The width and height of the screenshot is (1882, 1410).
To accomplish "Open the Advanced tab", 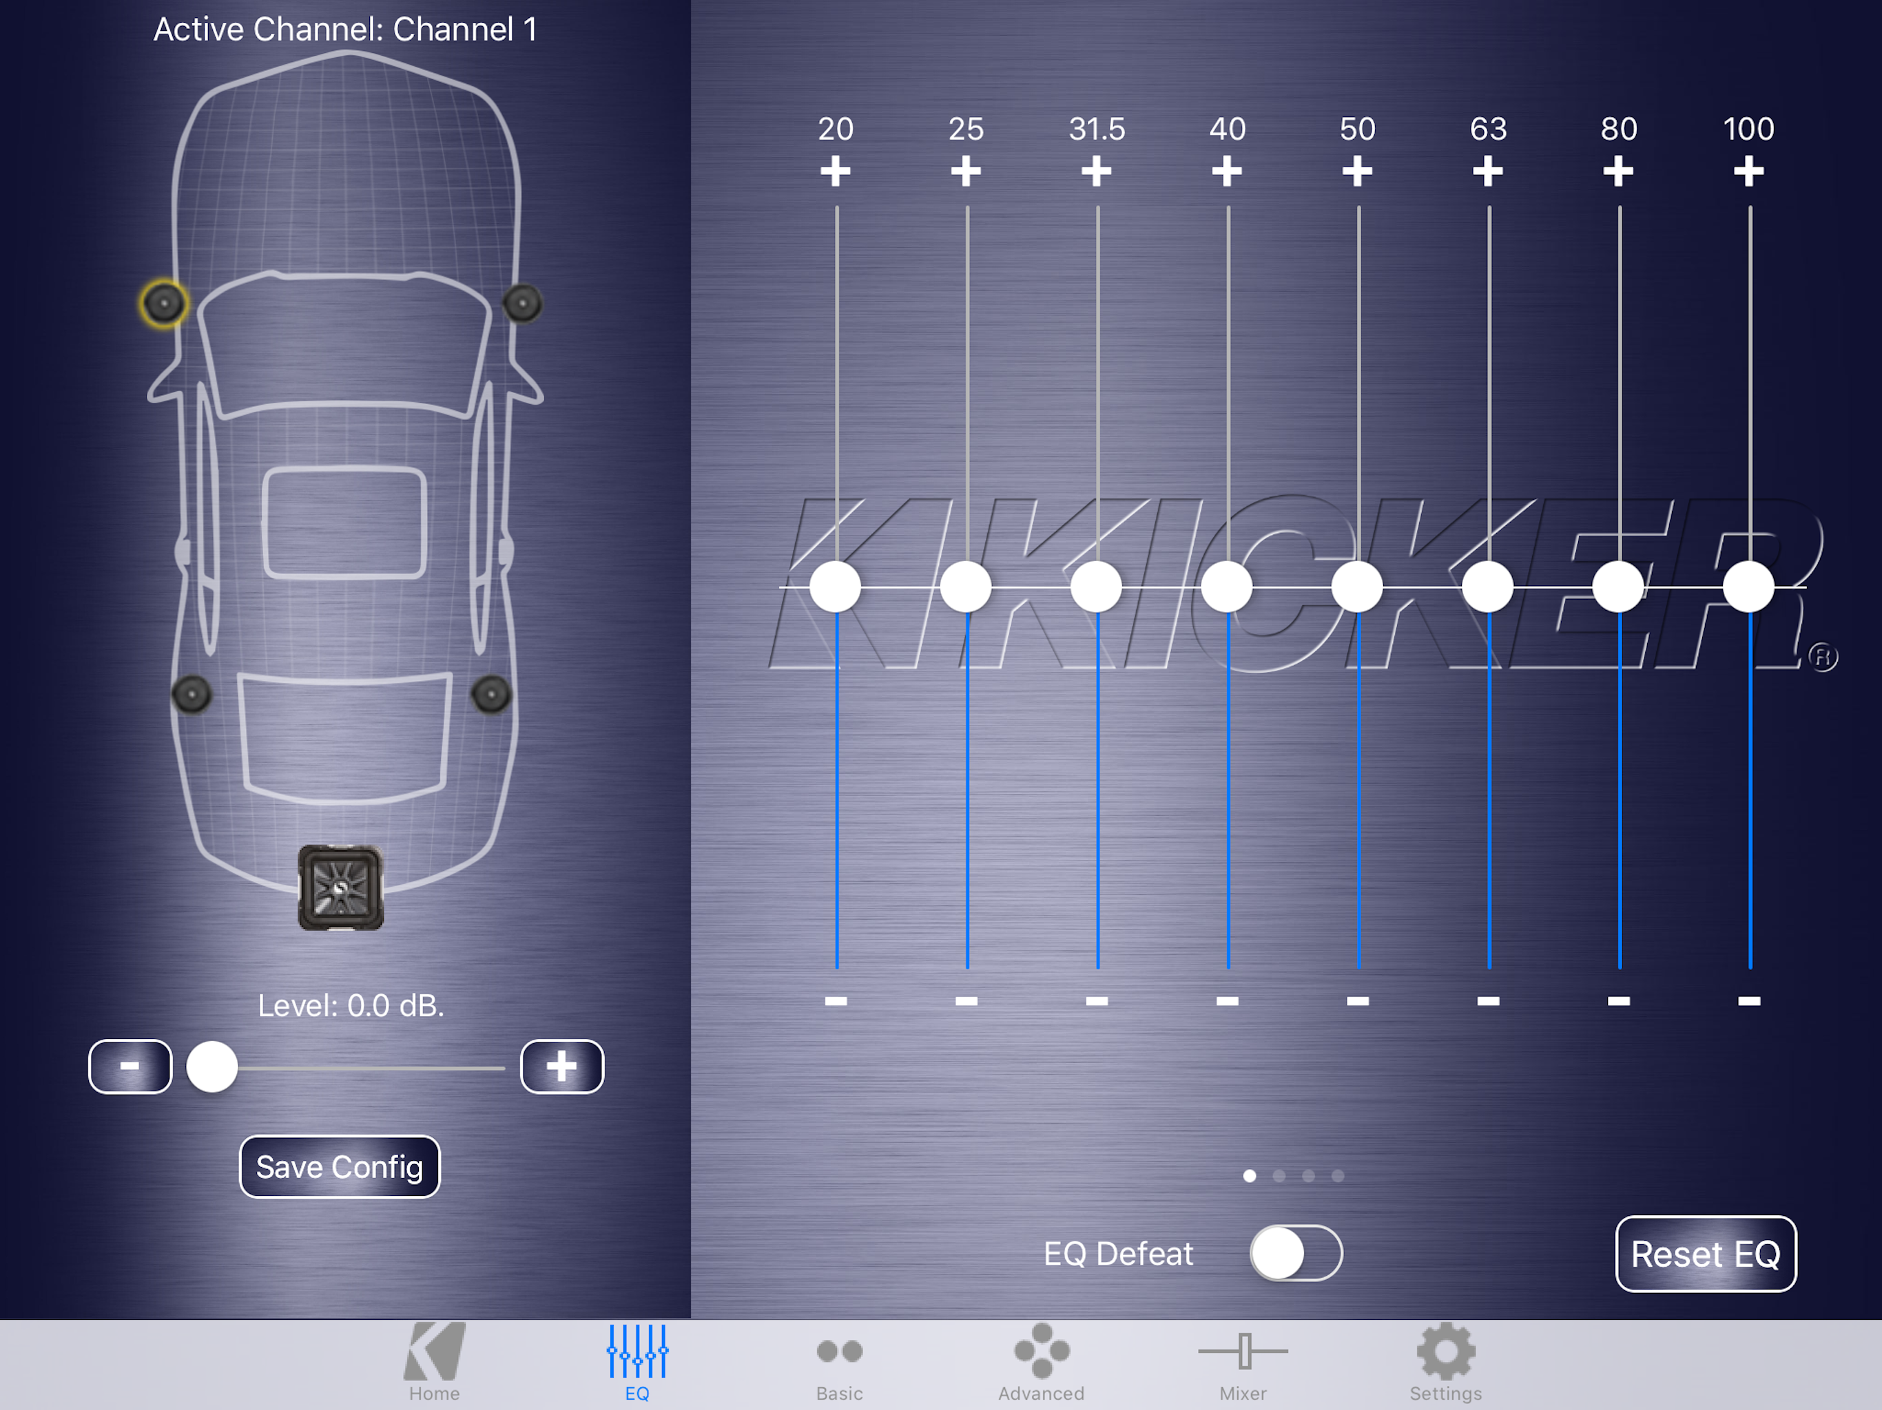I will 1041,1360.
